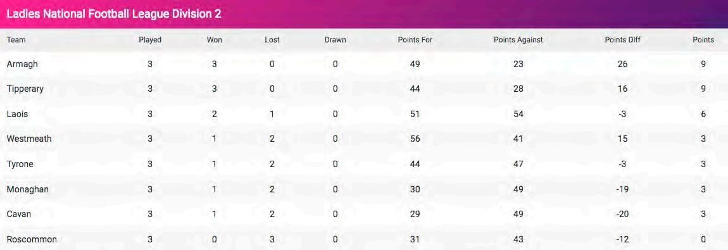
Task: Sort by the Won column header
Action: pos(215,40)
